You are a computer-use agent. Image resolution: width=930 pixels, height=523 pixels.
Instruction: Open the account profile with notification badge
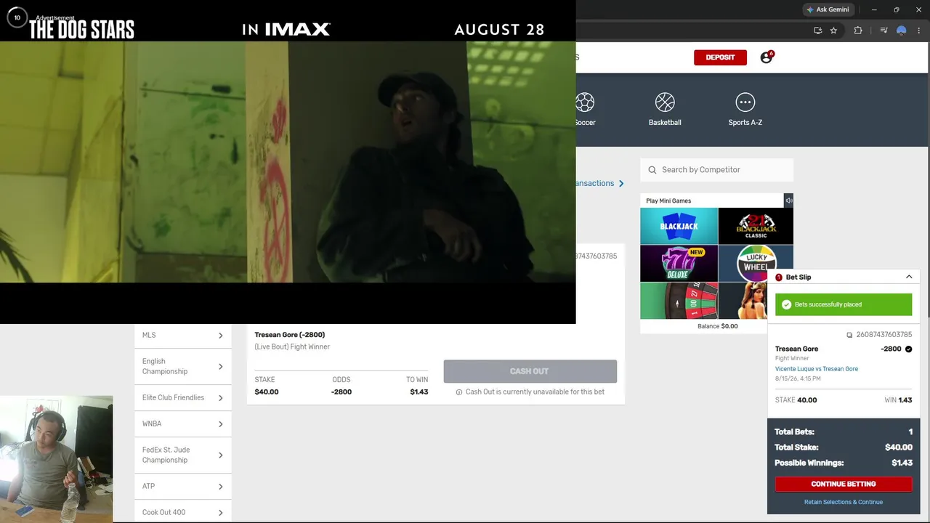point(767,57)
